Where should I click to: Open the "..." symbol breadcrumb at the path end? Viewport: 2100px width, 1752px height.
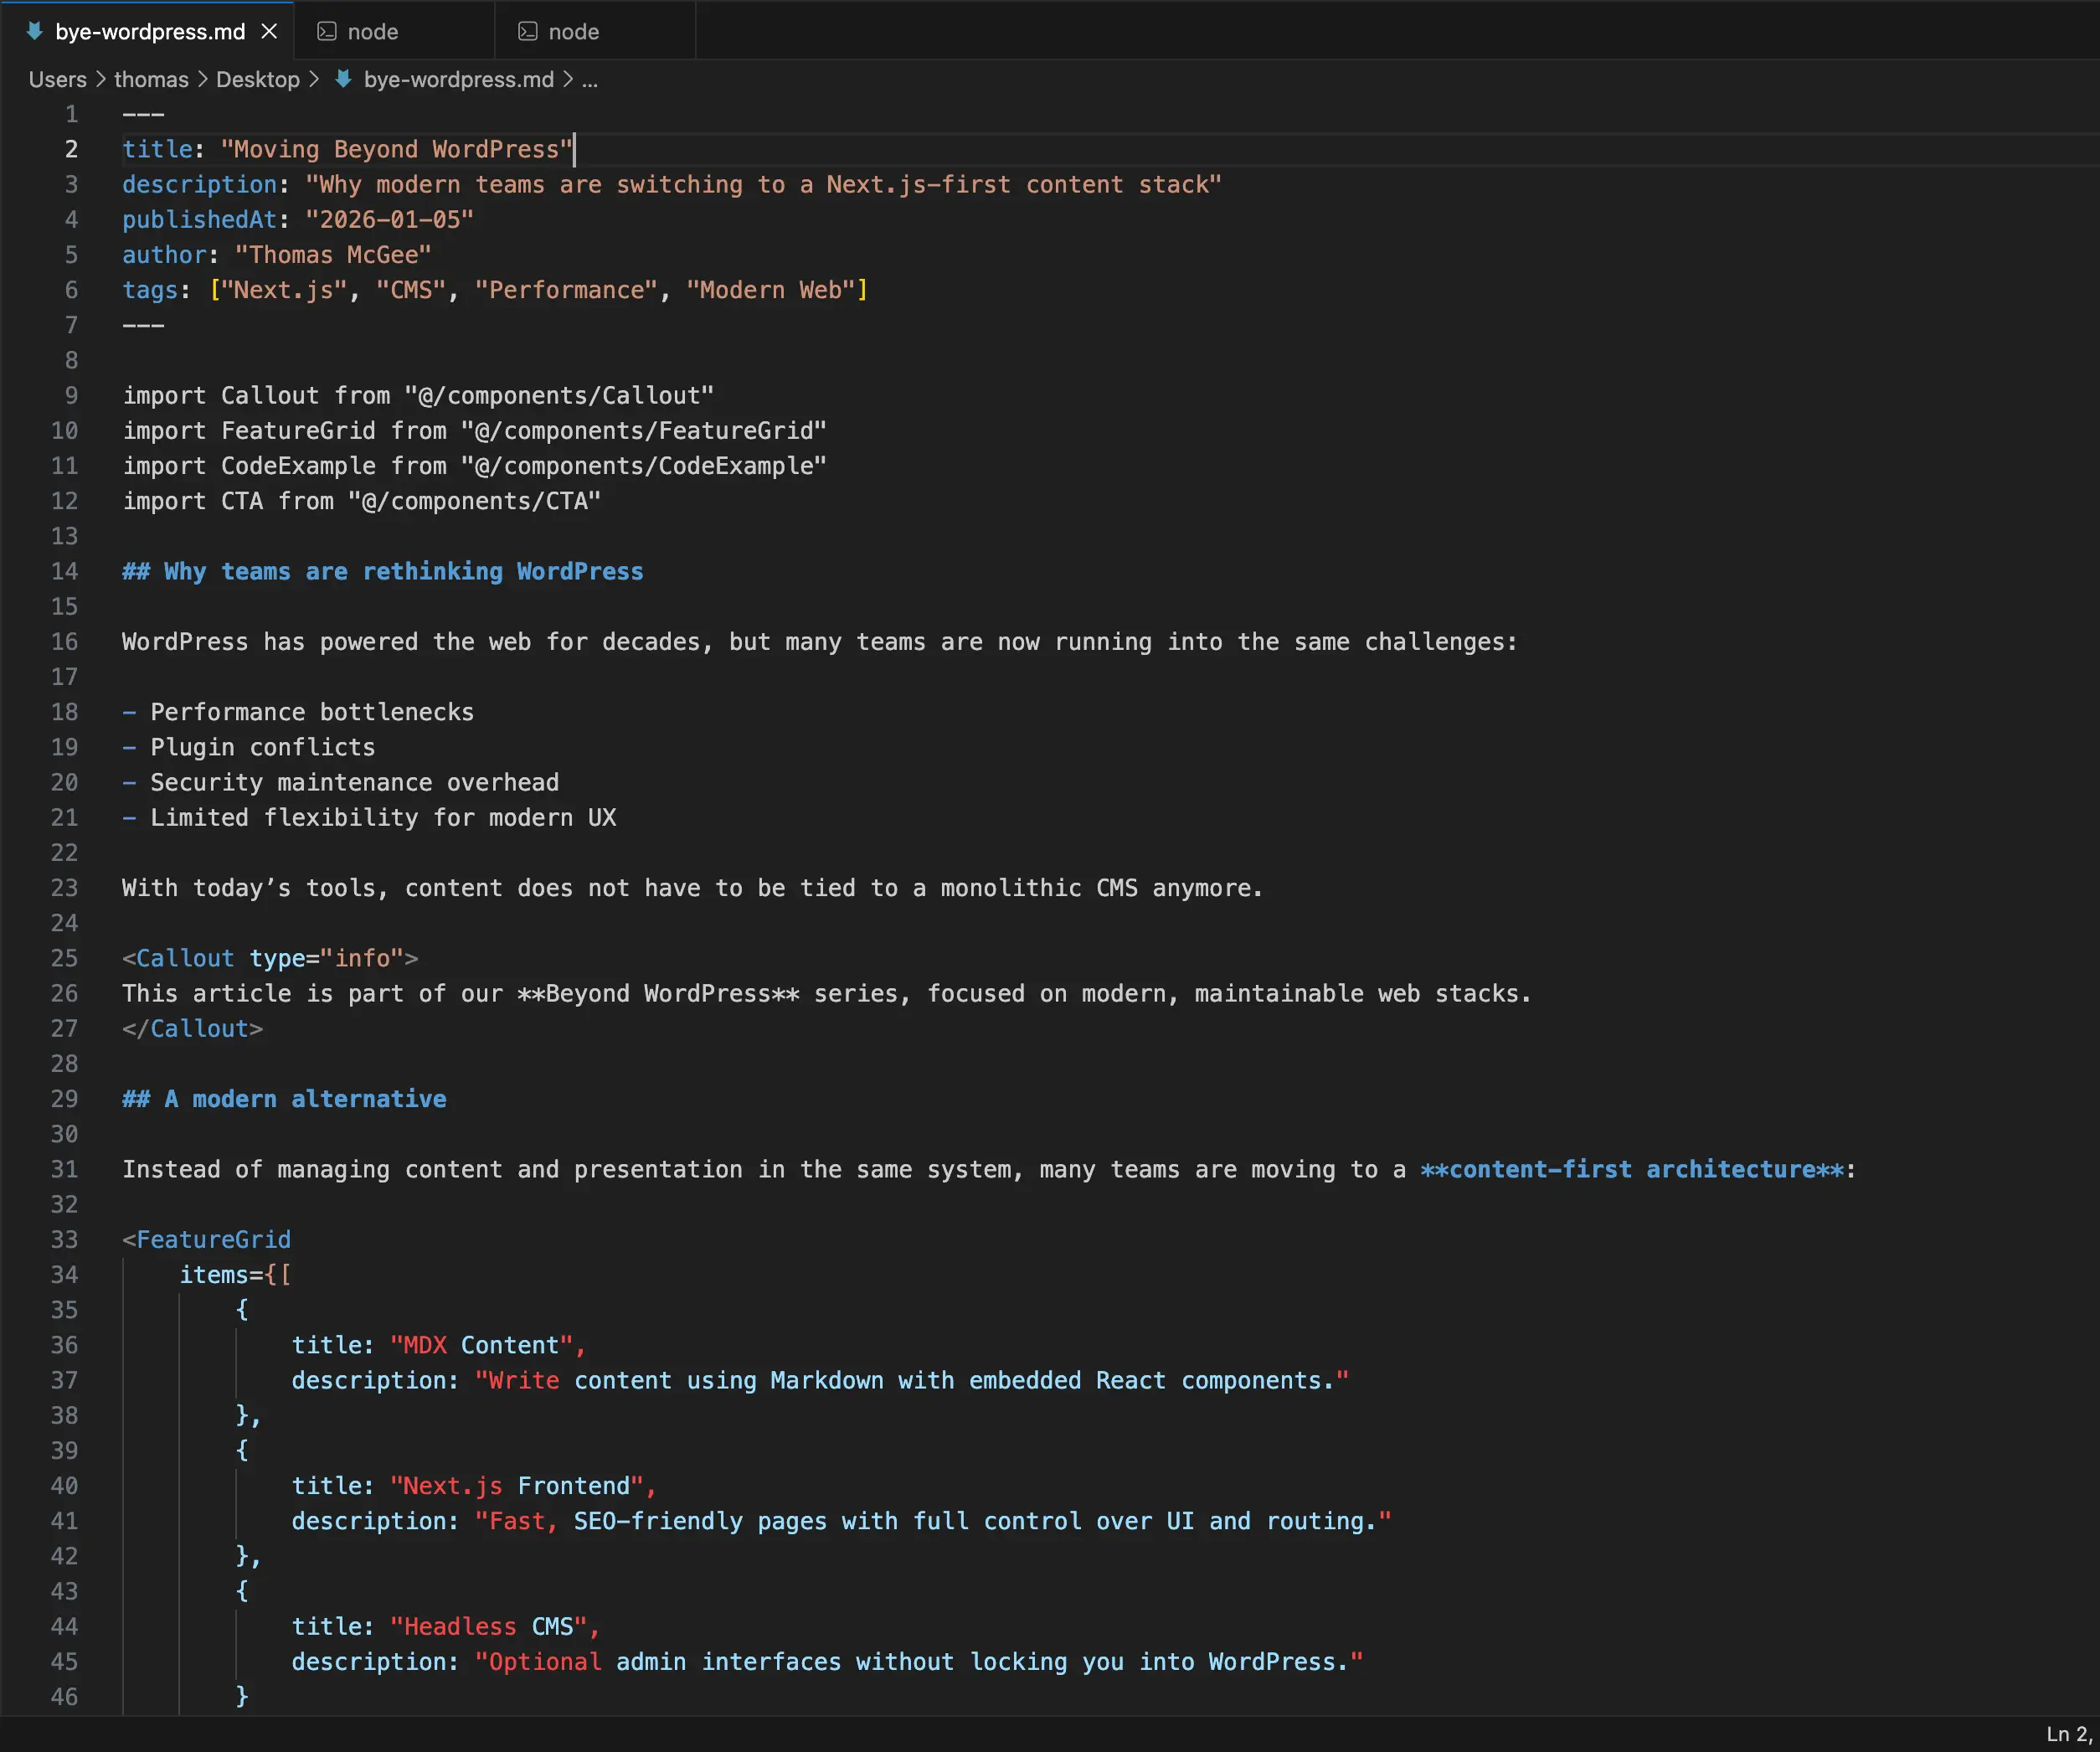coord(591,80)
